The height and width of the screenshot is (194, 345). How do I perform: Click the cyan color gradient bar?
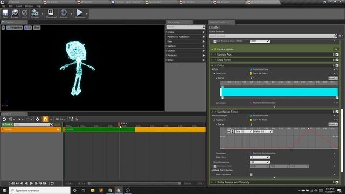coord(280,92)
